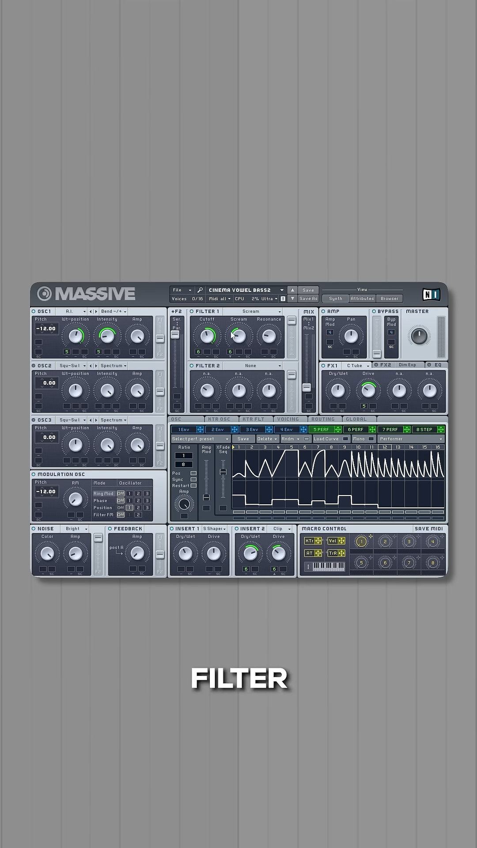Open the Routing tab
This screenshot has width=477, height=848.
click(323, 419)
